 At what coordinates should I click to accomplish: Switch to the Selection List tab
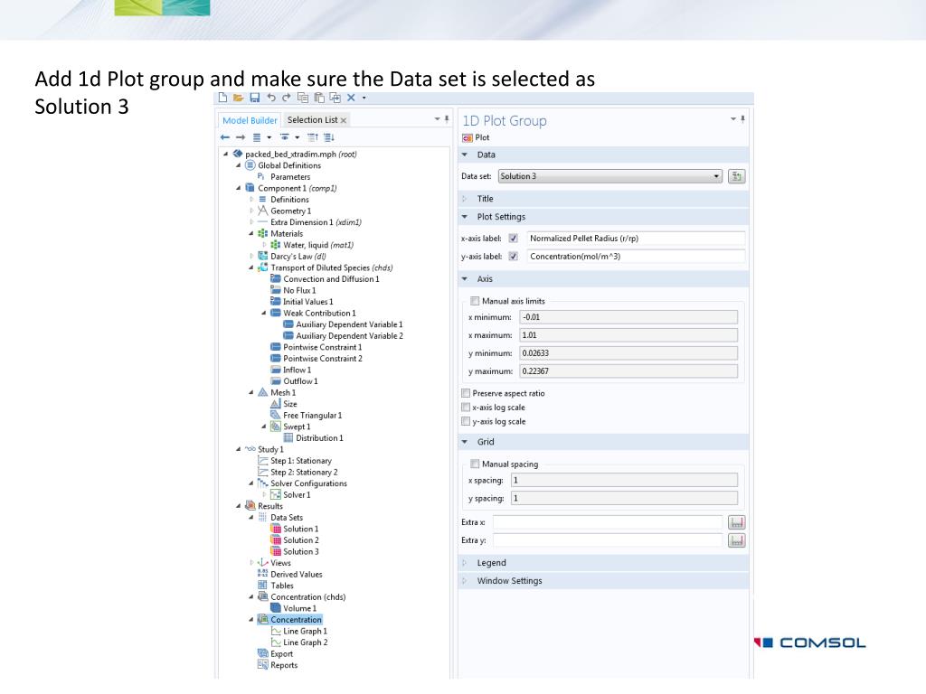click(312, 120)
